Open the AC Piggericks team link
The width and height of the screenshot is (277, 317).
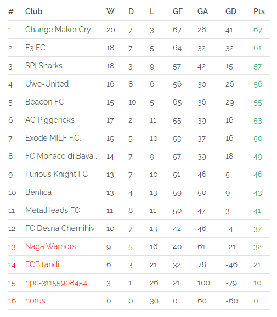[x=50, y=120]
